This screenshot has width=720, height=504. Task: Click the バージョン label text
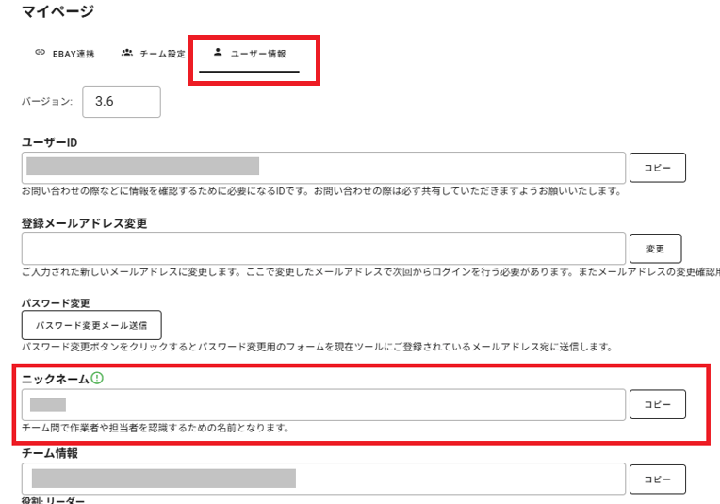coord(46,103)
